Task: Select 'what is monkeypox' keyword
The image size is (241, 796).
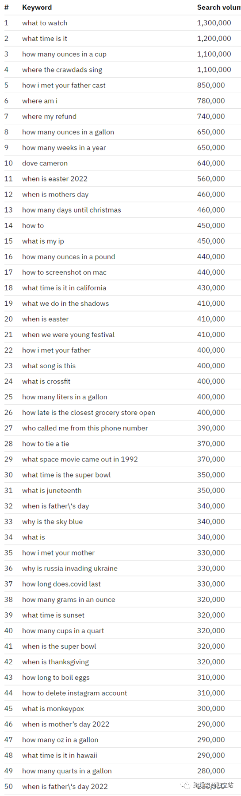Action: tap(53, 709)
